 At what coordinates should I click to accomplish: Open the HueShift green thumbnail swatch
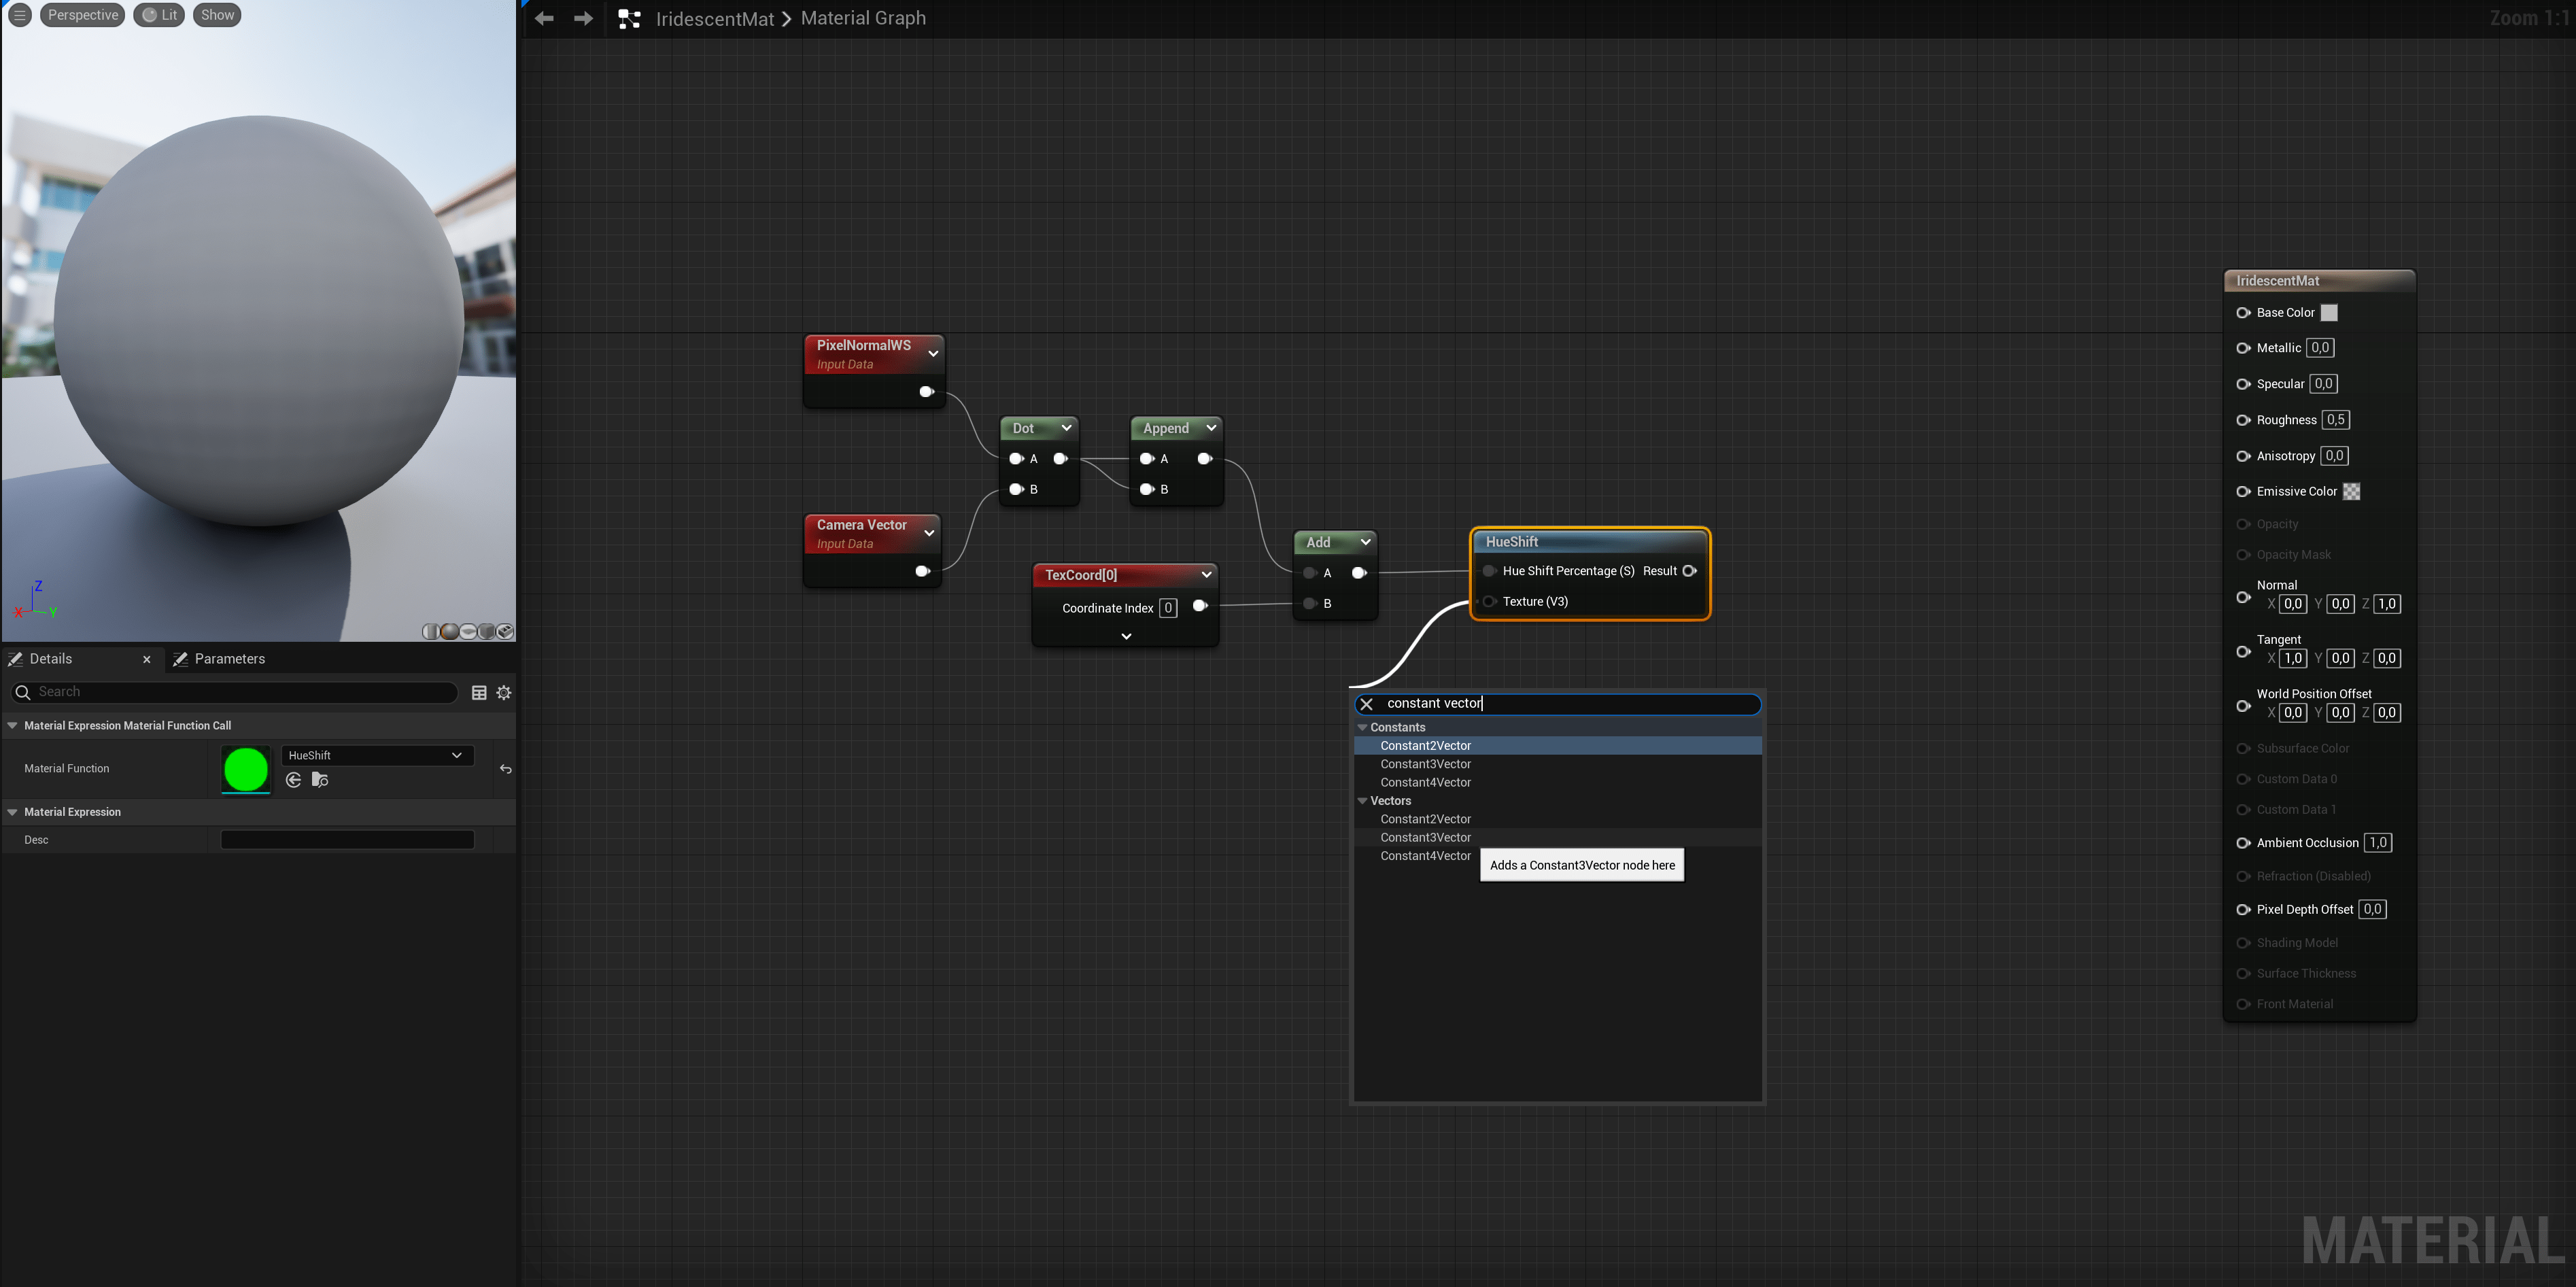pyautogui.click(x=246, y=769)
